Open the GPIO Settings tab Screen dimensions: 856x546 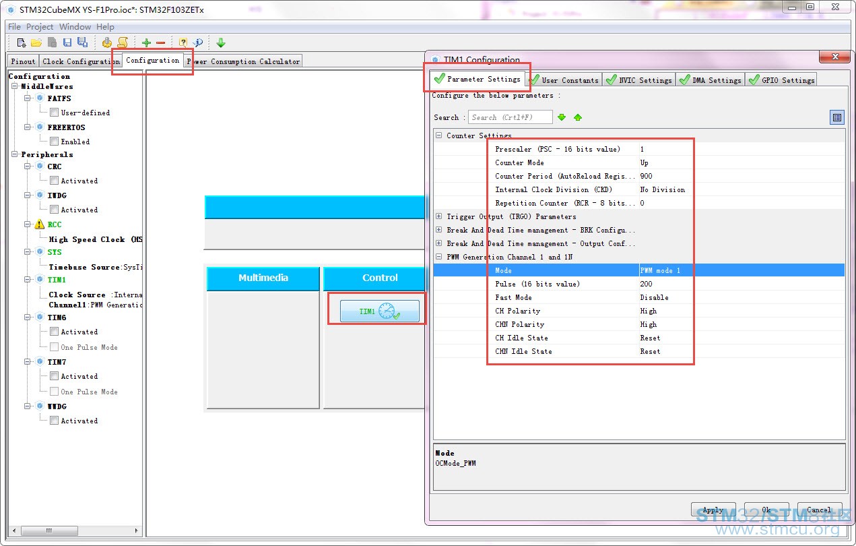click(x=781, y=80)
